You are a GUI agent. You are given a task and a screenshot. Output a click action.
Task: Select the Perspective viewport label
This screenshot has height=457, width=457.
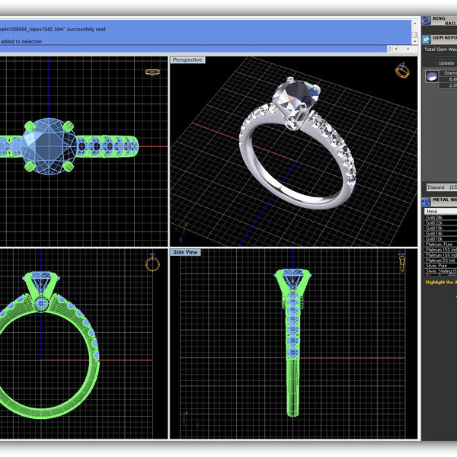[187, 59]
